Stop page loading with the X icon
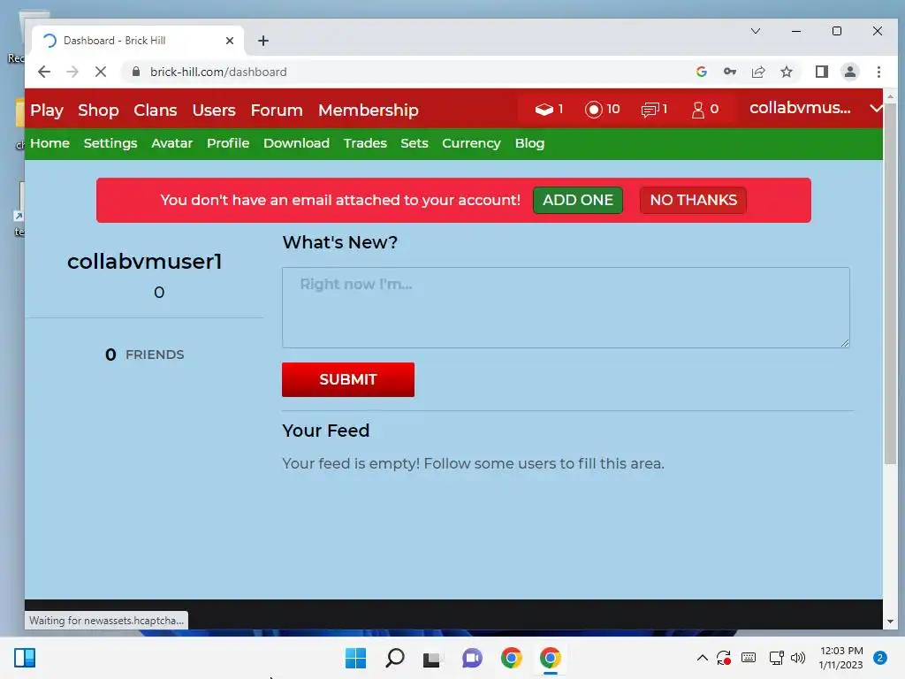Viewport: 905px width, 679px height. coord(101,72)
